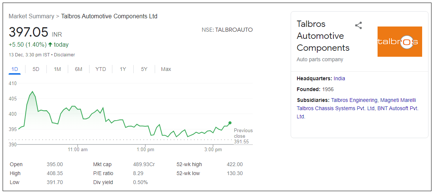Click the green up-arrow beside today
Viewport: 433px width, 193px height.
pyautogui.click(x=50, y=44)
